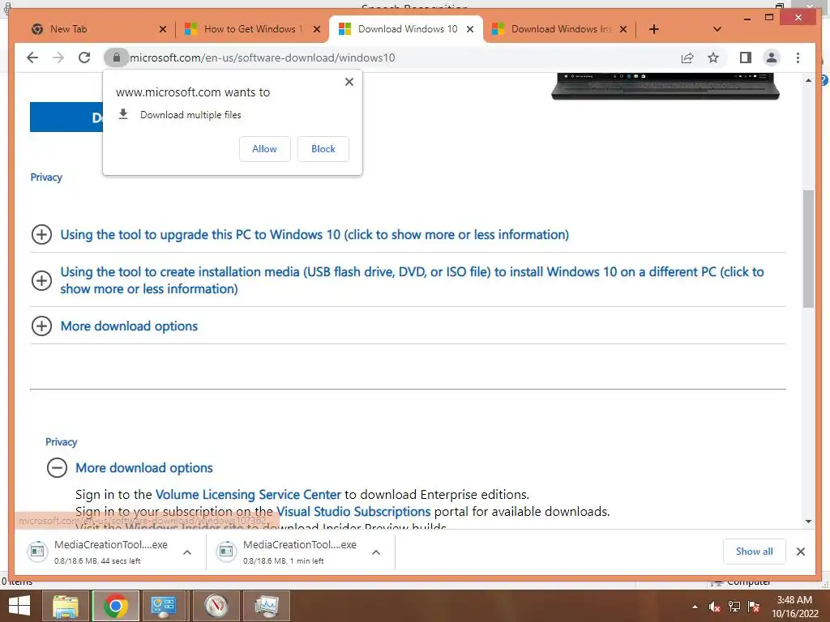Open the tab search dropdown chevron
The height and width of the screenshot is (622, 830).
pos(717,29)
